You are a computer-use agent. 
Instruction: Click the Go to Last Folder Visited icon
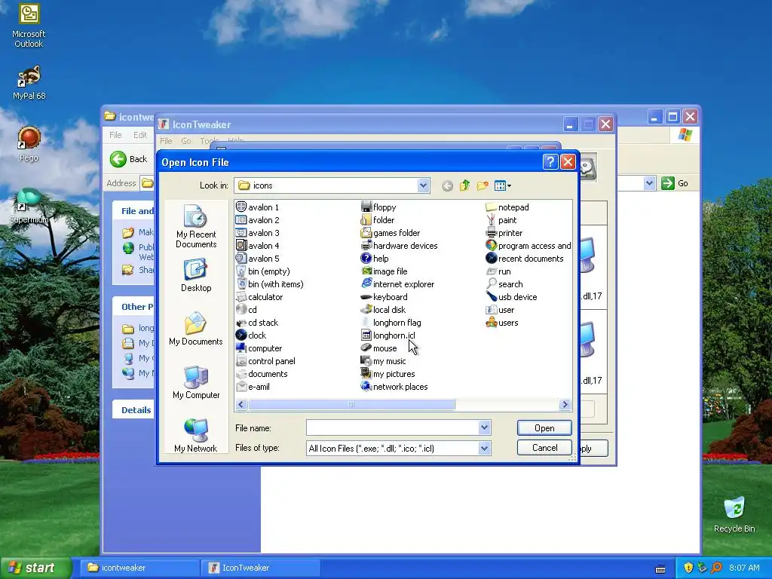(x=447, y=185)
